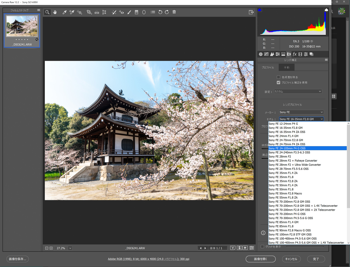Choose Sony FE 12-24mm F4 G lens
350x267 pixels.
[307, 124]
